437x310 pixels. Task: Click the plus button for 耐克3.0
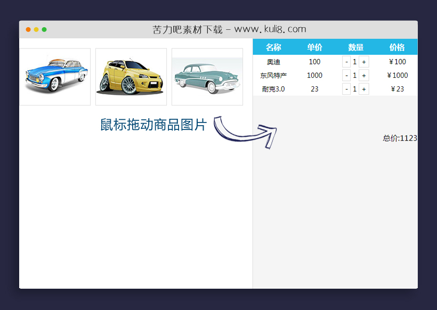[363, 89]
